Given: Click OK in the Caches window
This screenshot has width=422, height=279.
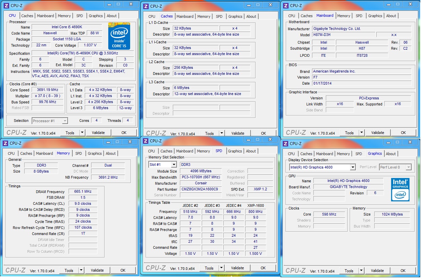Looking at the screenshot, I should [x=263, y=133].
